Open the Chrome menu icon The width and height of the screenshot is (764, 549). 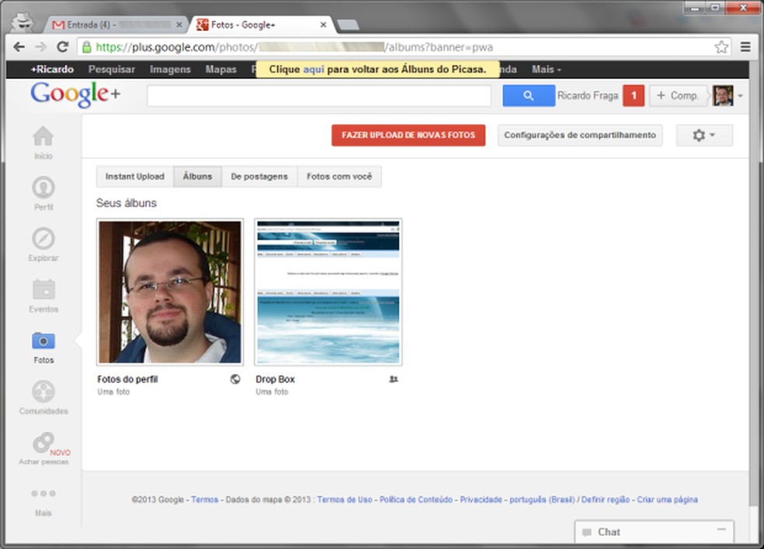pos(745,47)
